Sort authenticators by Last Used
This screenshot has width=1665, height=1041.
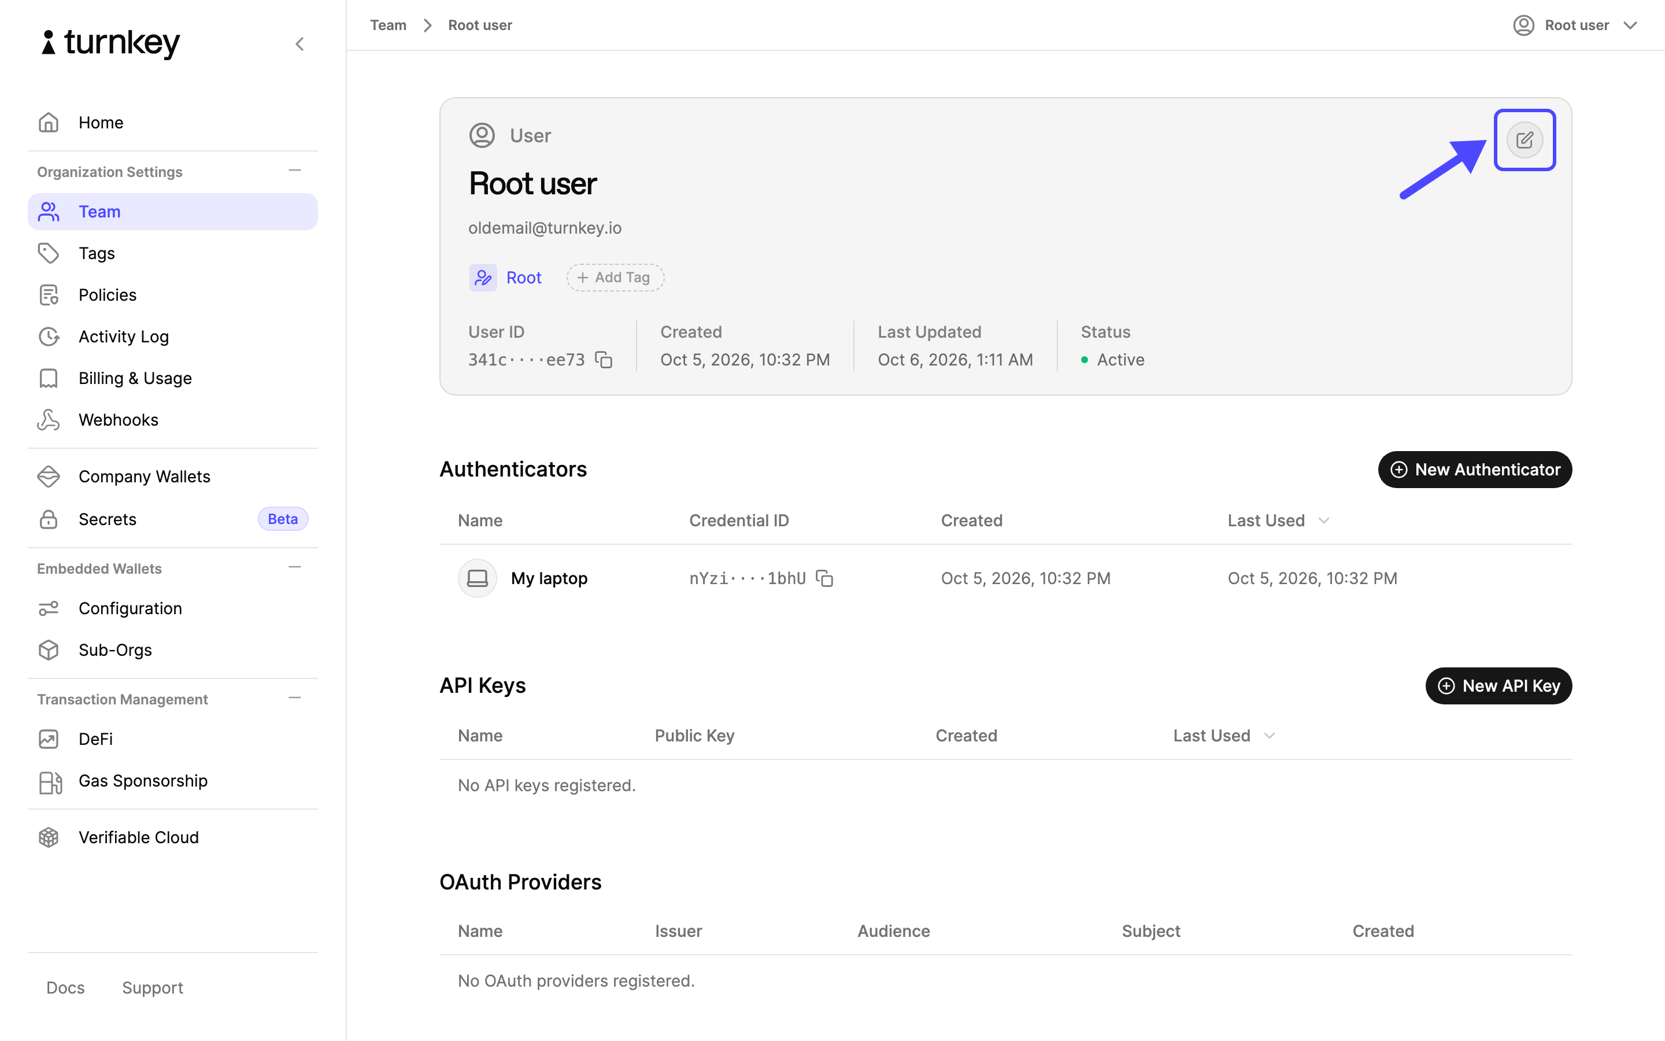(x=1278, y=521)
